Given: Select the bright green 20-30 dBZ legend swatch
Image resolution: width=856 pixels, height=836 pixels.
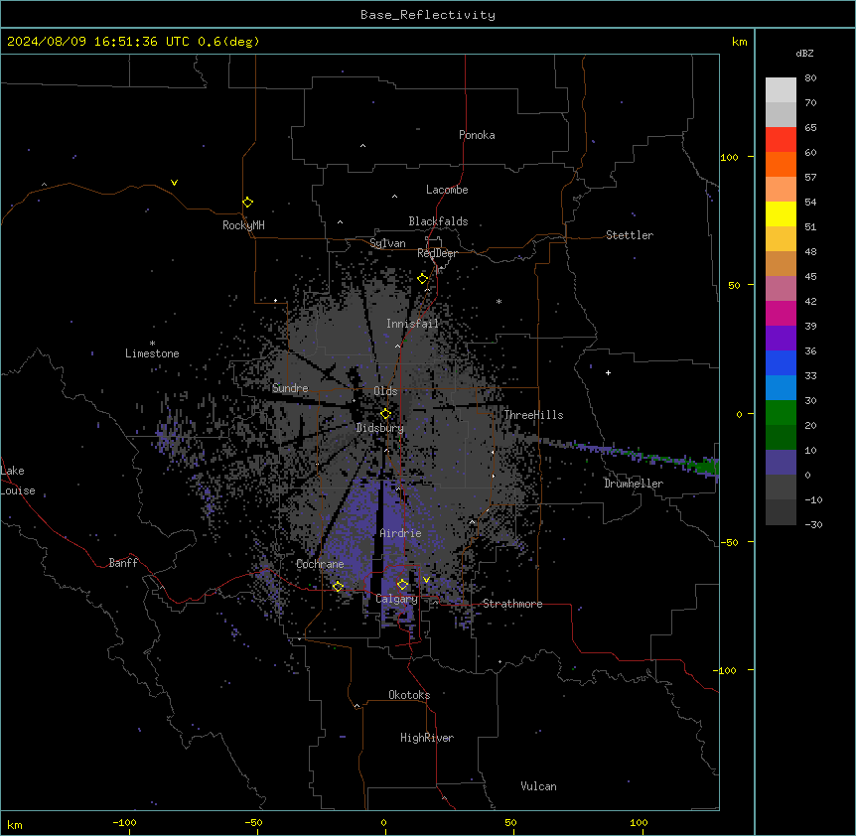Looking at the screenshot, I should pos(781,413).
